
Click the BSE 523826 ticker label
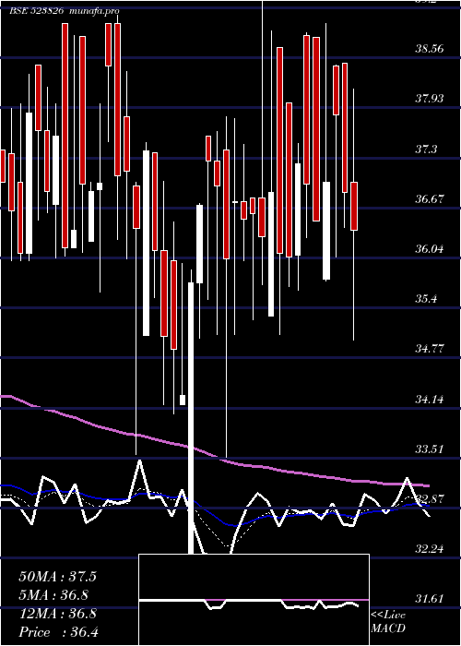[36, 11]
